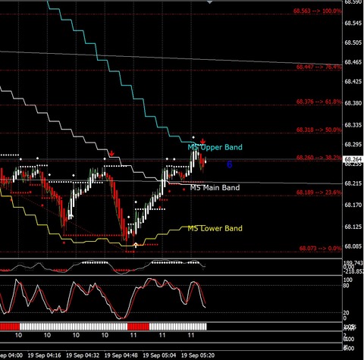
Task: Click price scale value 68.380
Action: pos(353,103)
